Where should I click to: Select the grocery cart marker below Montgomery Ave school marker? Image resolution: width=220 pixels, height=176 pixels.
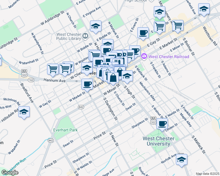[159, 28]
